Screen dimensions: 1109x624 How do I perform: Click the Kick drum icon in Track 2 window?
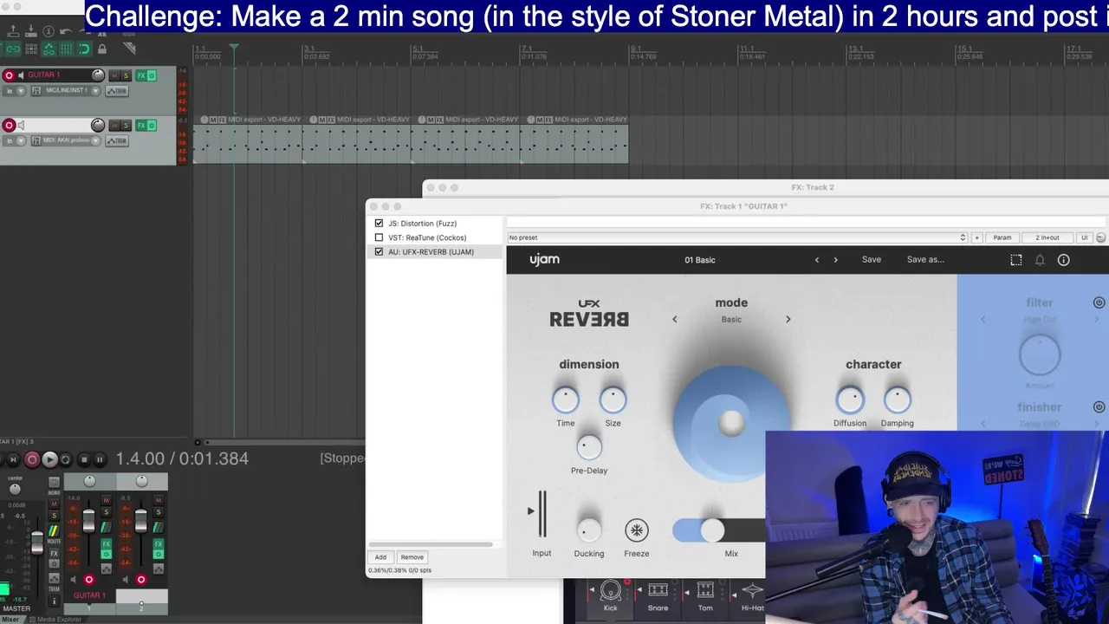coord(611,591)
